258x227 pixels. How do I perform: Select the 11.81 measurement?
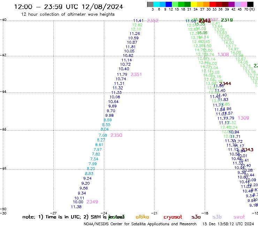point(131,47)
